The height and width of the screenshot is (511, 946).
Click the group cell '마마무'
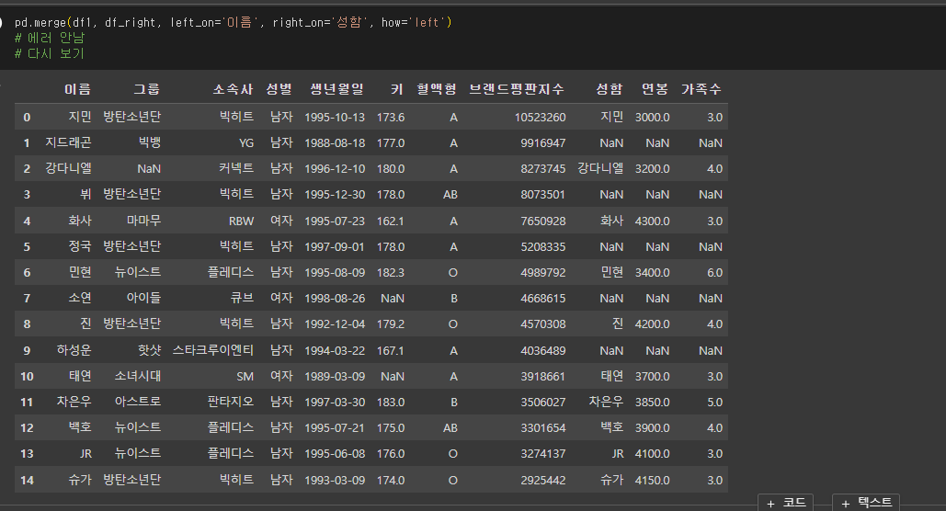point(143,221)
